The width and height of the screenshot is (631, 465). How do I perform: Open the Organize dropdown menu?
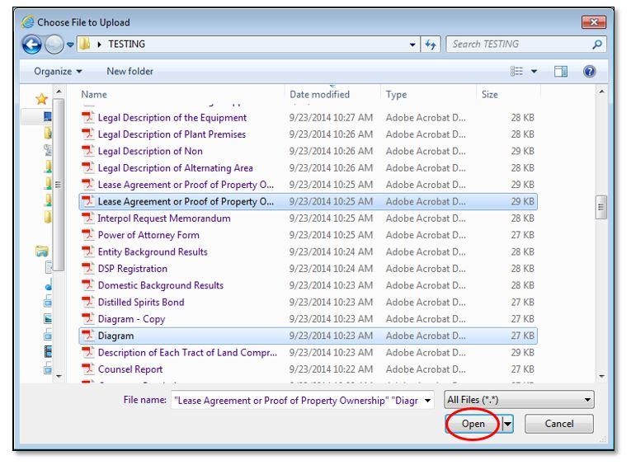click(58, 72)
